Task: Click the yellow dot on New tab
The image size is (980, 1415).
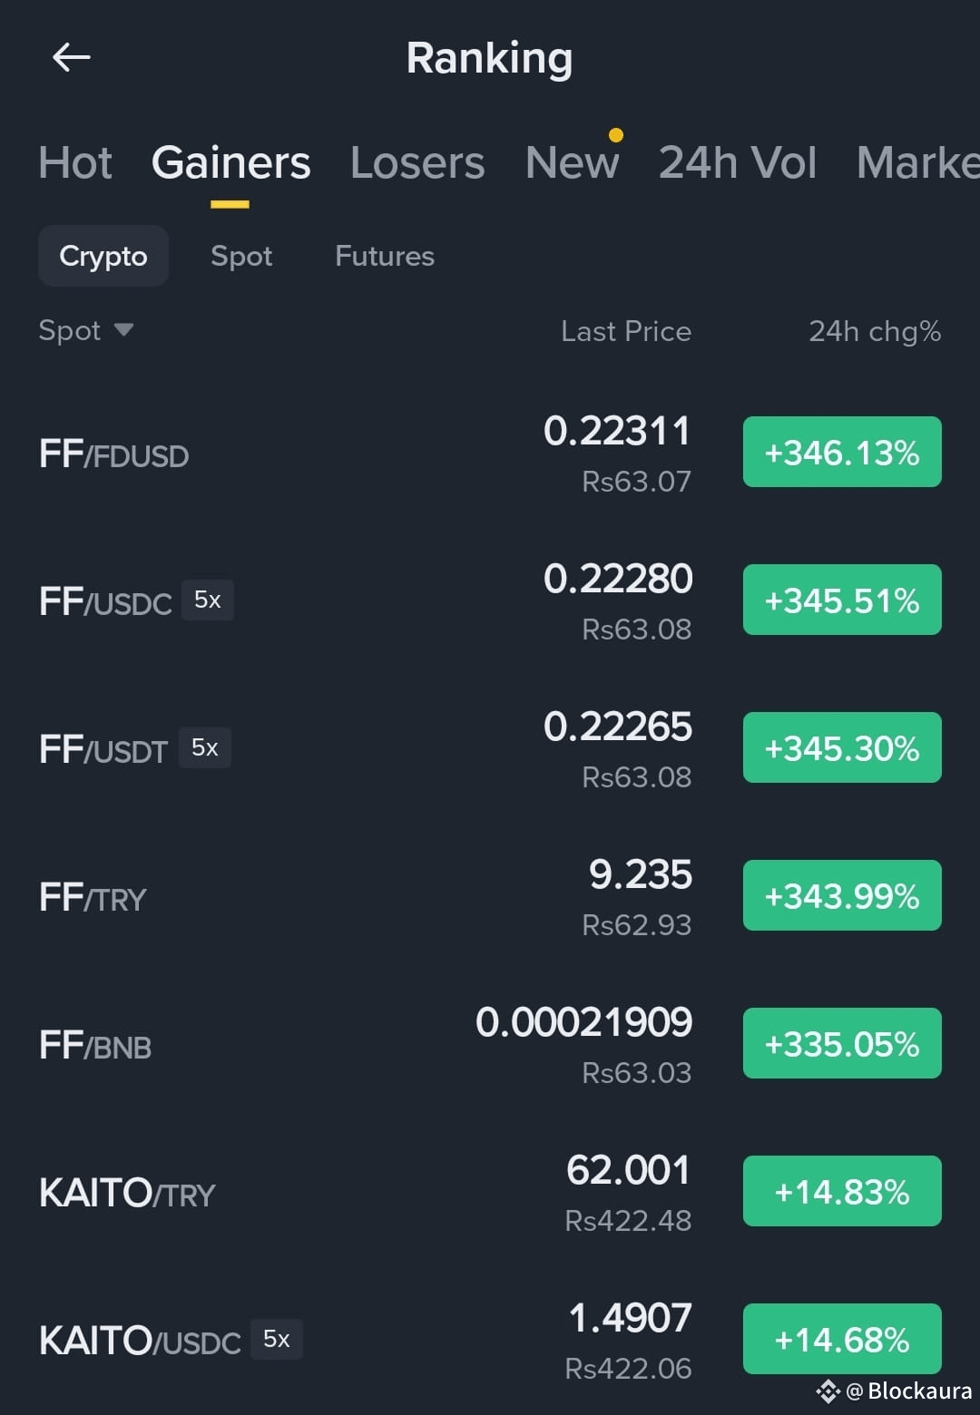Action: 616,135
